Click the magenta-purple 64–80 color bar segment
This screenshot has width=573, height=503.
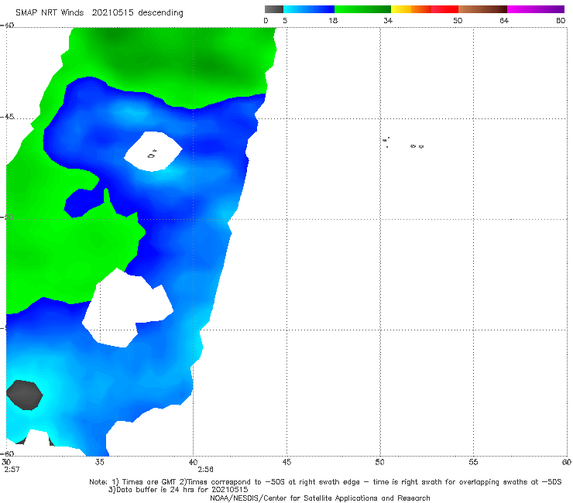point(536,9)
